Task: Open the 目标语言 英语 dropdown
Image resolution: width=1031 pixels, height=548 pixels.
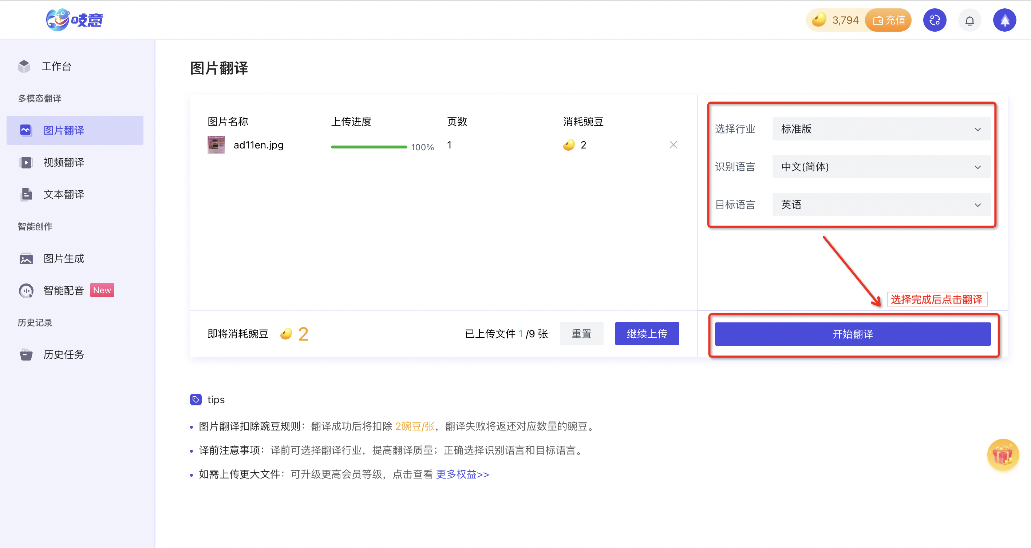Action: [881, 205]
